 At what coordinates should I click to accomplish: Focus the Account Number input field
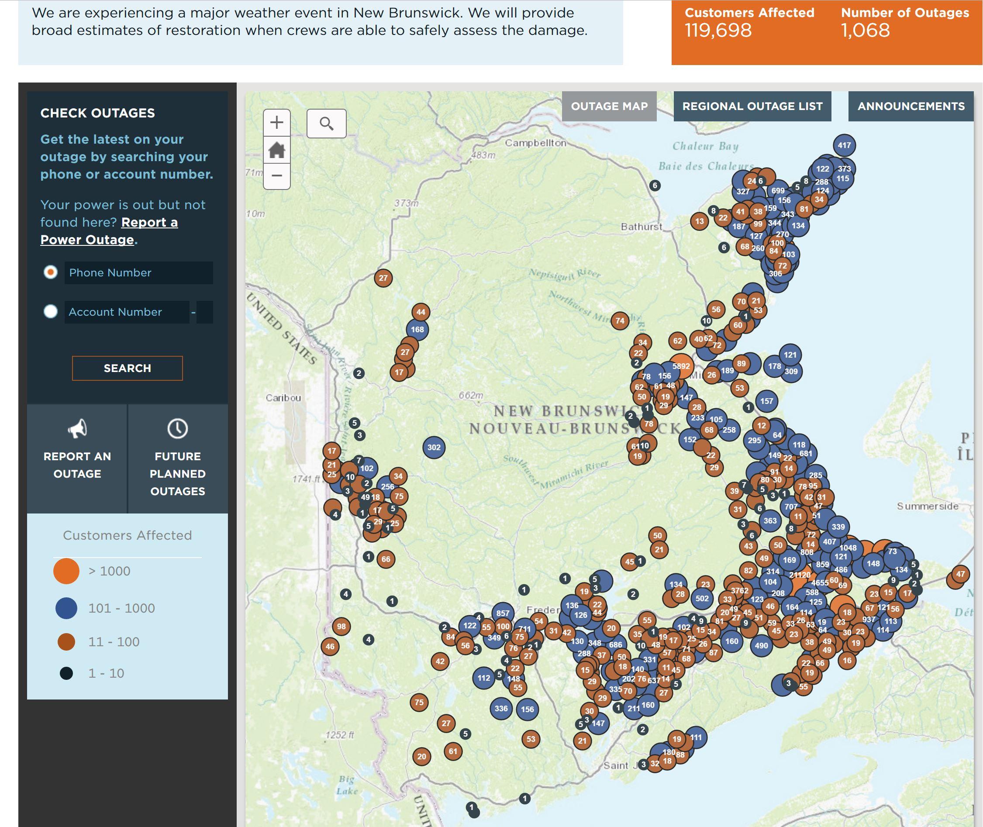tap(127, 312)
